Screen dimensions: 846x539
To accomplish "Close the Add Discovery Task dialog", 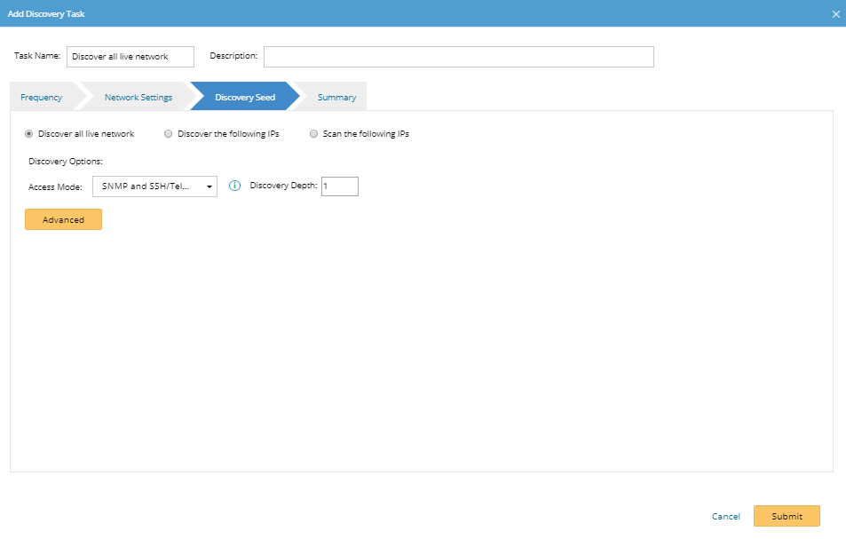I will (835, 14).
